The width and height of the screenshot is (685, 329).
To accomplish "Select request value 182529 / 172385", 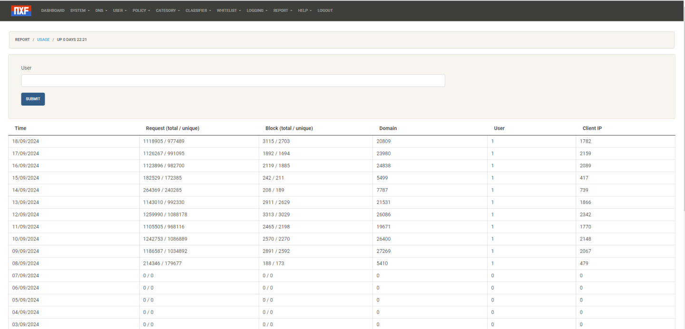I will point(163,178).
